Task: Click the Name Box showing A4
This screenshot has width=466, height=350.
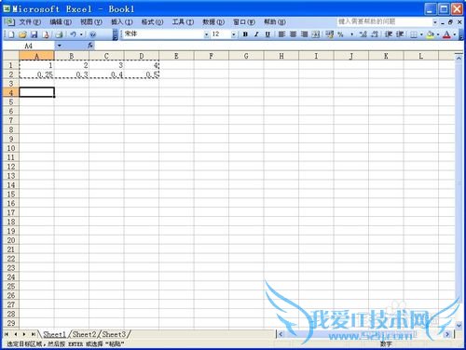Action: pos(29,46)
